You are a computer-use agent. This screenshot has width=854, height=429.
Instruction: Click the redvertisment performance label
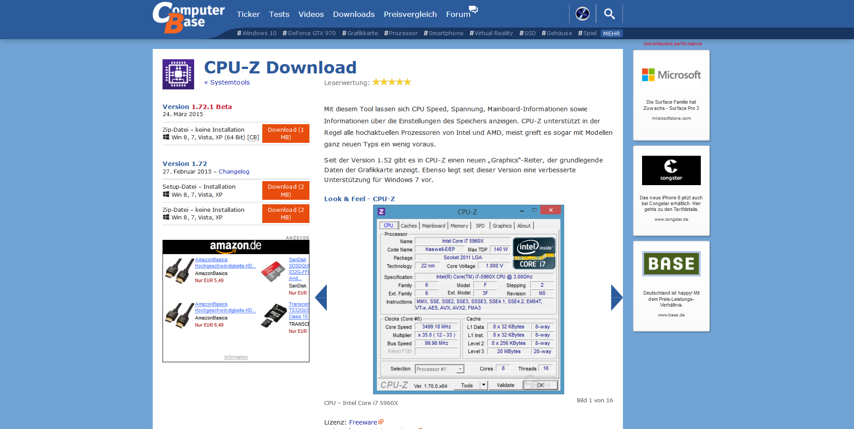point(672,44)
